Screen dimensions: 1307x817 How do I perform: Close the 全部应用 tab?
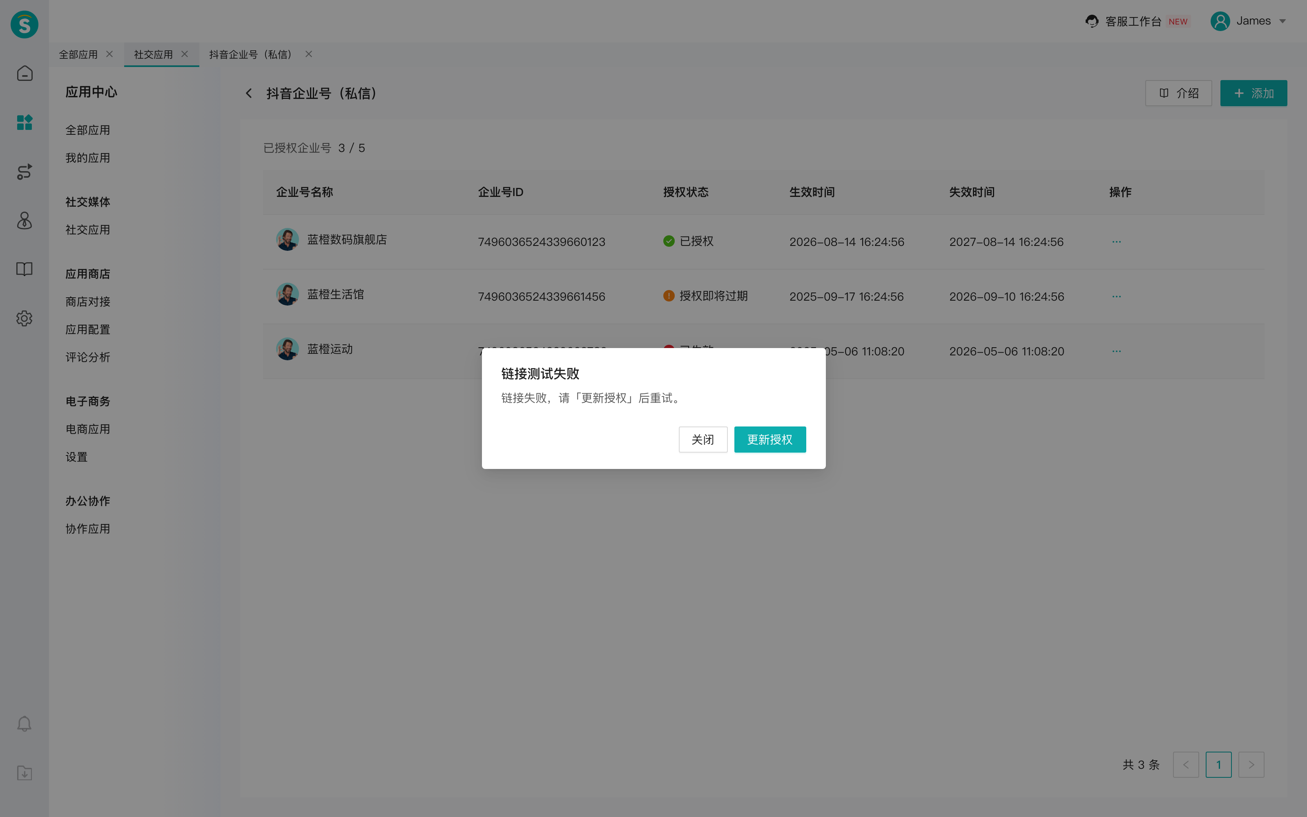coord(109,54)
